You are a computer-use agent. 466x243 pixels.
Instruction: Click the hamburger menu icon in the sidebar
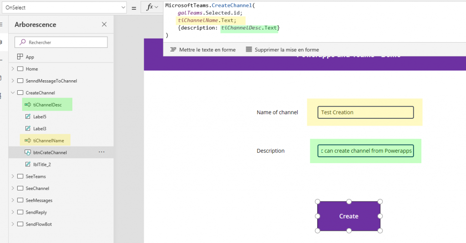point(1,24)
